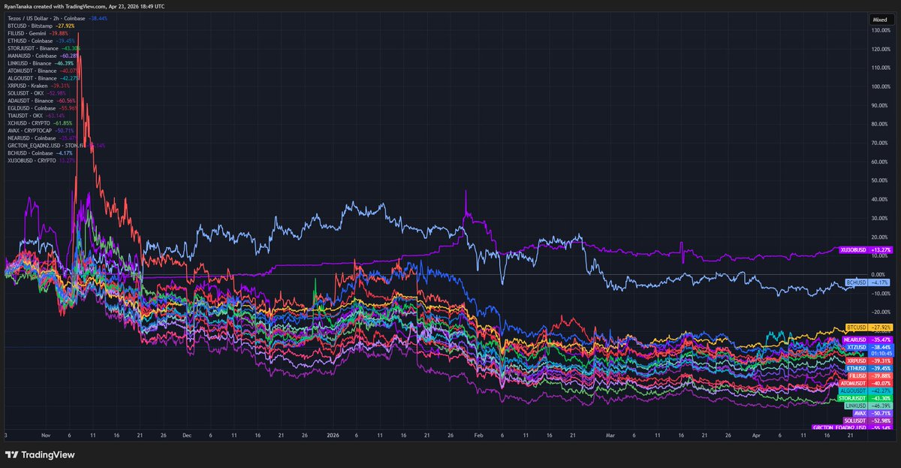Click the Dec label on time axis
Screen dimensions: 901x468
186,435
